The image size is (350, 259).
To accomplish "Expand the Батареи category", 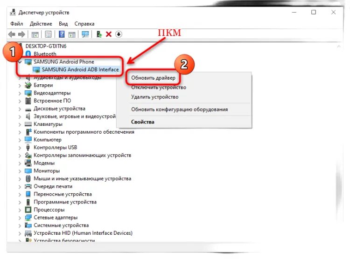I will click(x=20, y=86).
